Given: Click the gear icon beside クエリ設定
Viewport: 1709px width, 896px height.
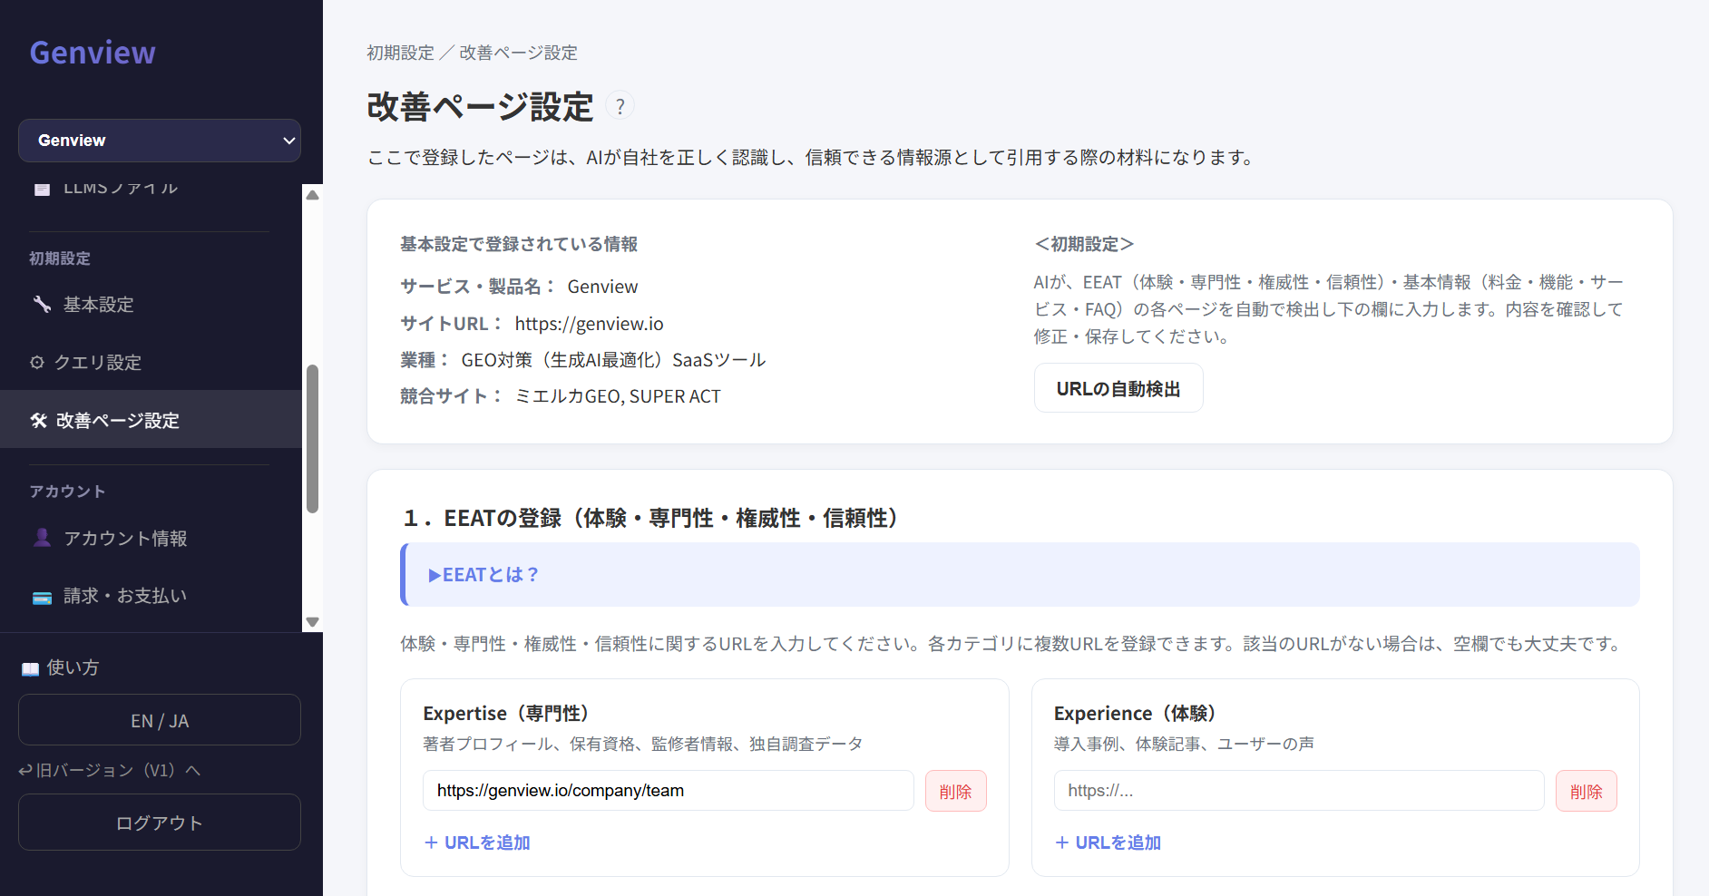Looking at the screenshot, I should [37, 362].
